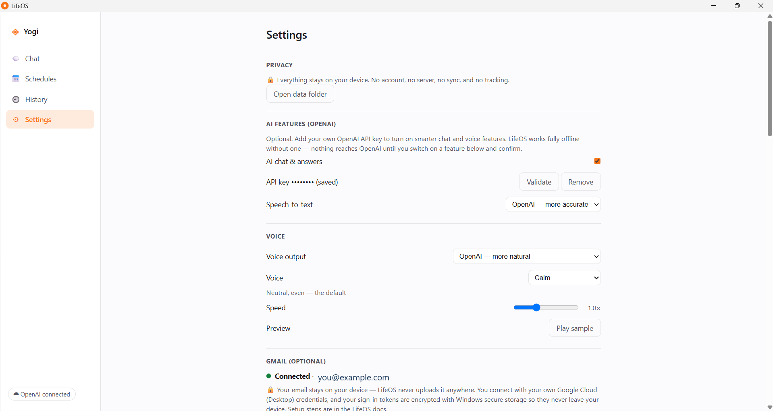Click the Schedules calendar icon
Screen dimensions: 773x411
pyautogui.click(x=16, y=79)
